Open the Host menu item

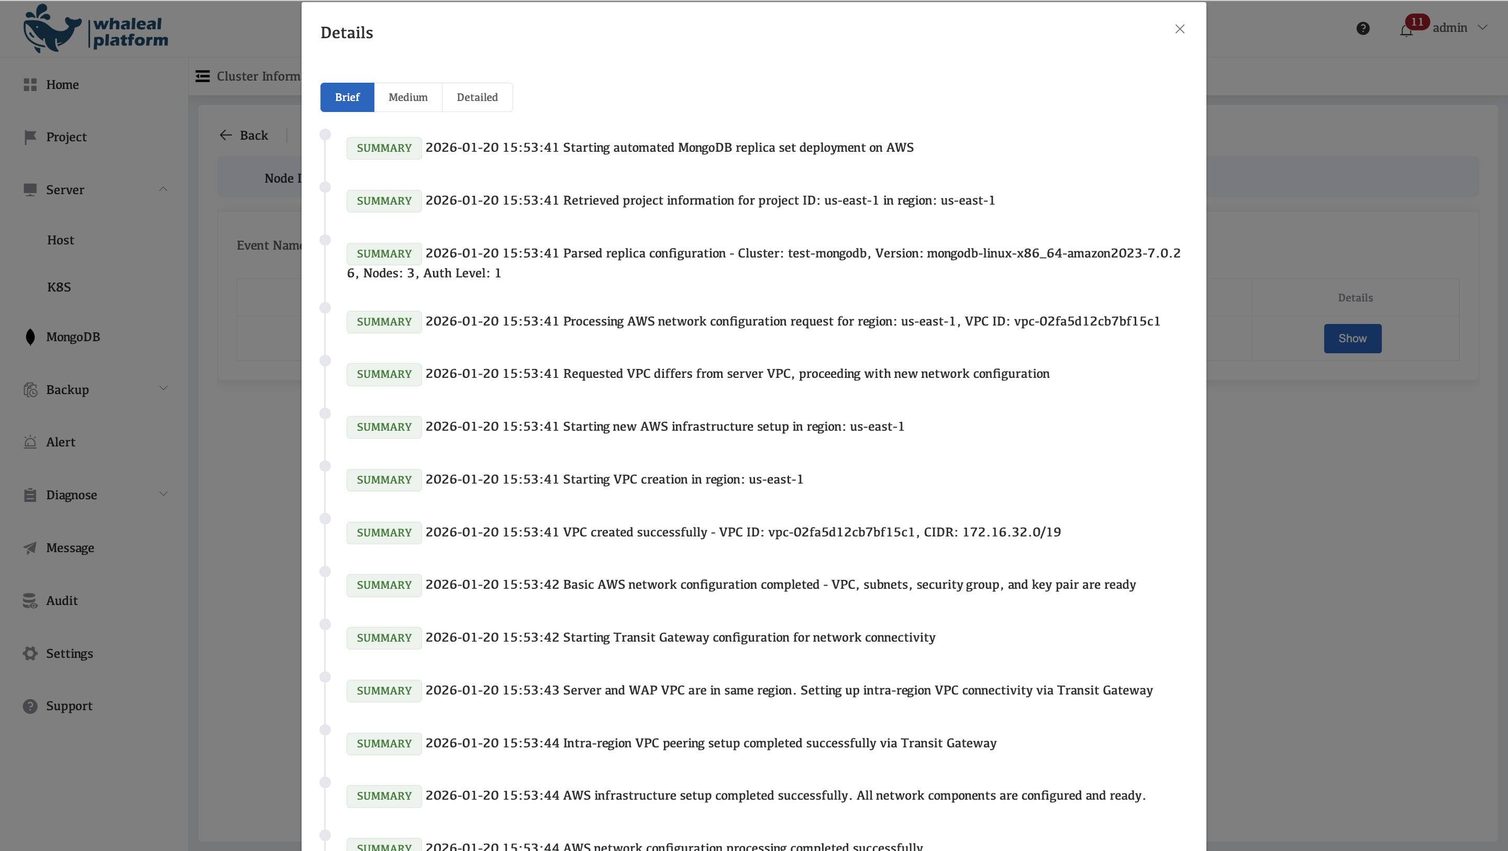pos(60,241)
